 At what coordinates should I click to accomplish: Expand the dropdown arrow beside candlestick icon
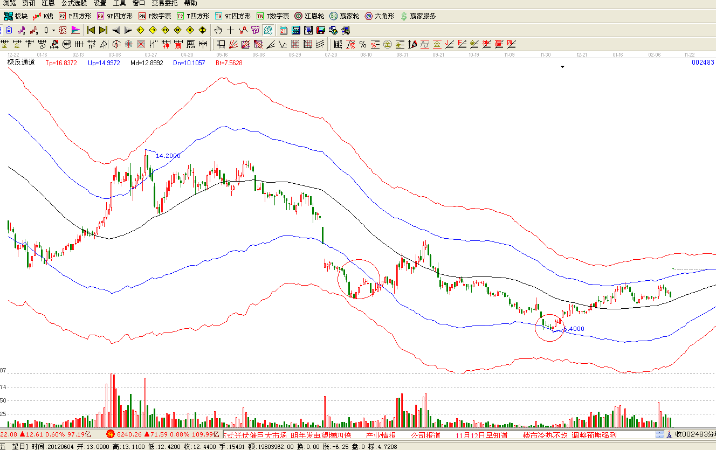[53, 30]
